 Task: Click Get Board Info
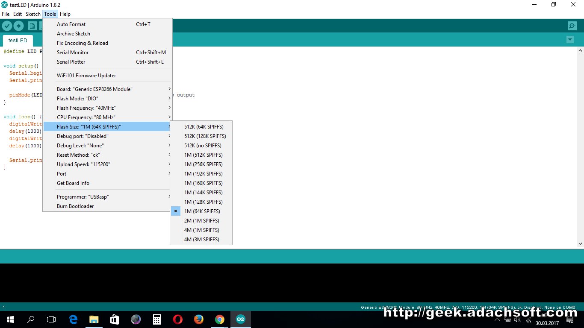tap(107, 183)
